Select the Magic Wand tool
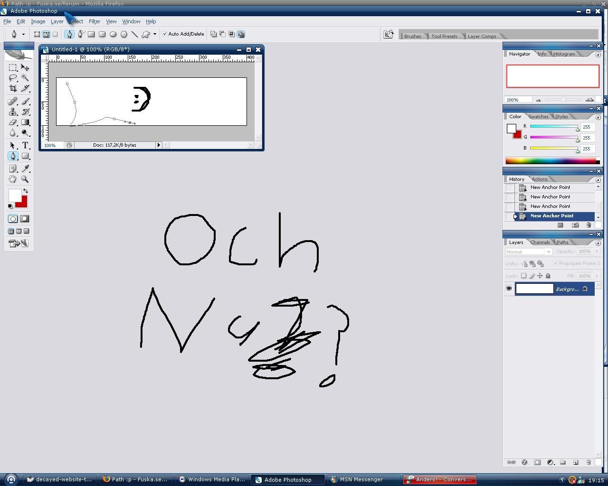The width and height of the screenshot is (608, 486). 25,78
